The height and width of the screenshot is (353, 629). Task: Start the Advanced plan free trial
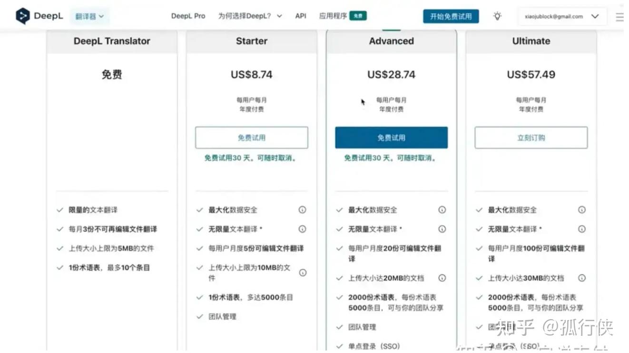tap(391, 137)
